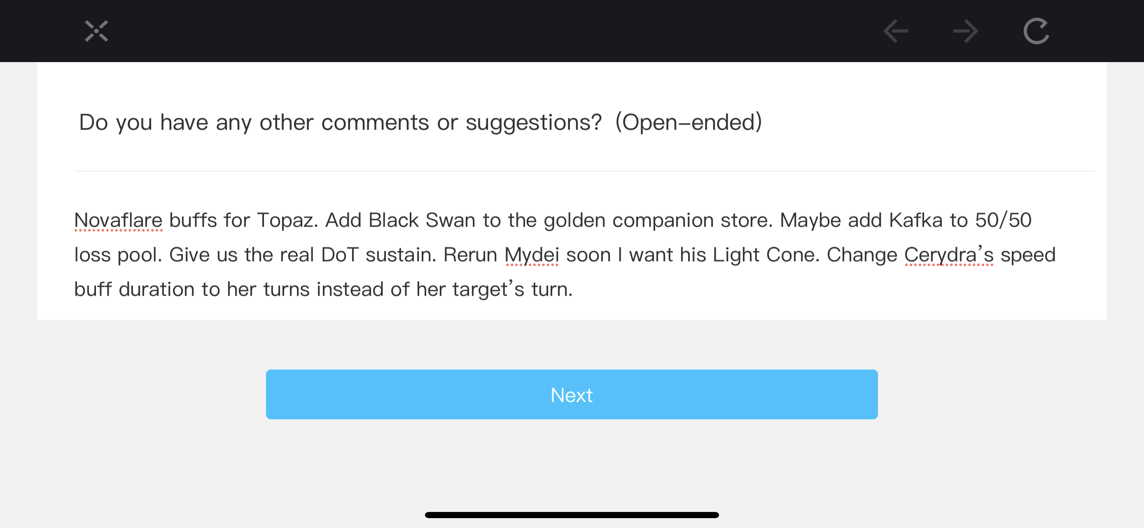Tap the home indicator bar at the bottom
The image size is (1144, 528).
572,515
